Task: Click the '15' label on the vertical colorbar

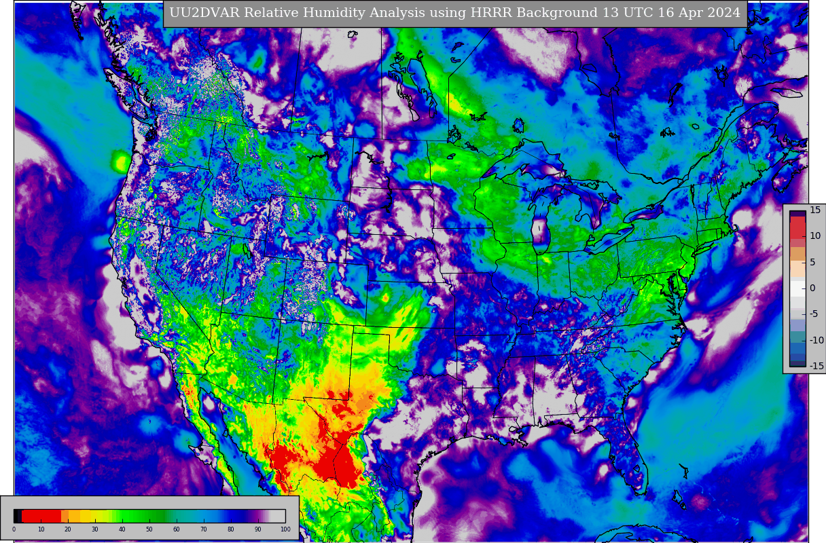Action: 815,210
